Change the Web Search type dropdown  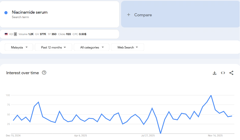point(127,47)
